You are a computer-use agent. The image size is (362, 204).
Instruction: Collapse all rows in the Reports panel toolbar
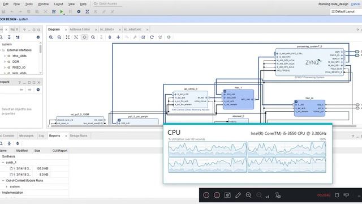tap(9, 143)
